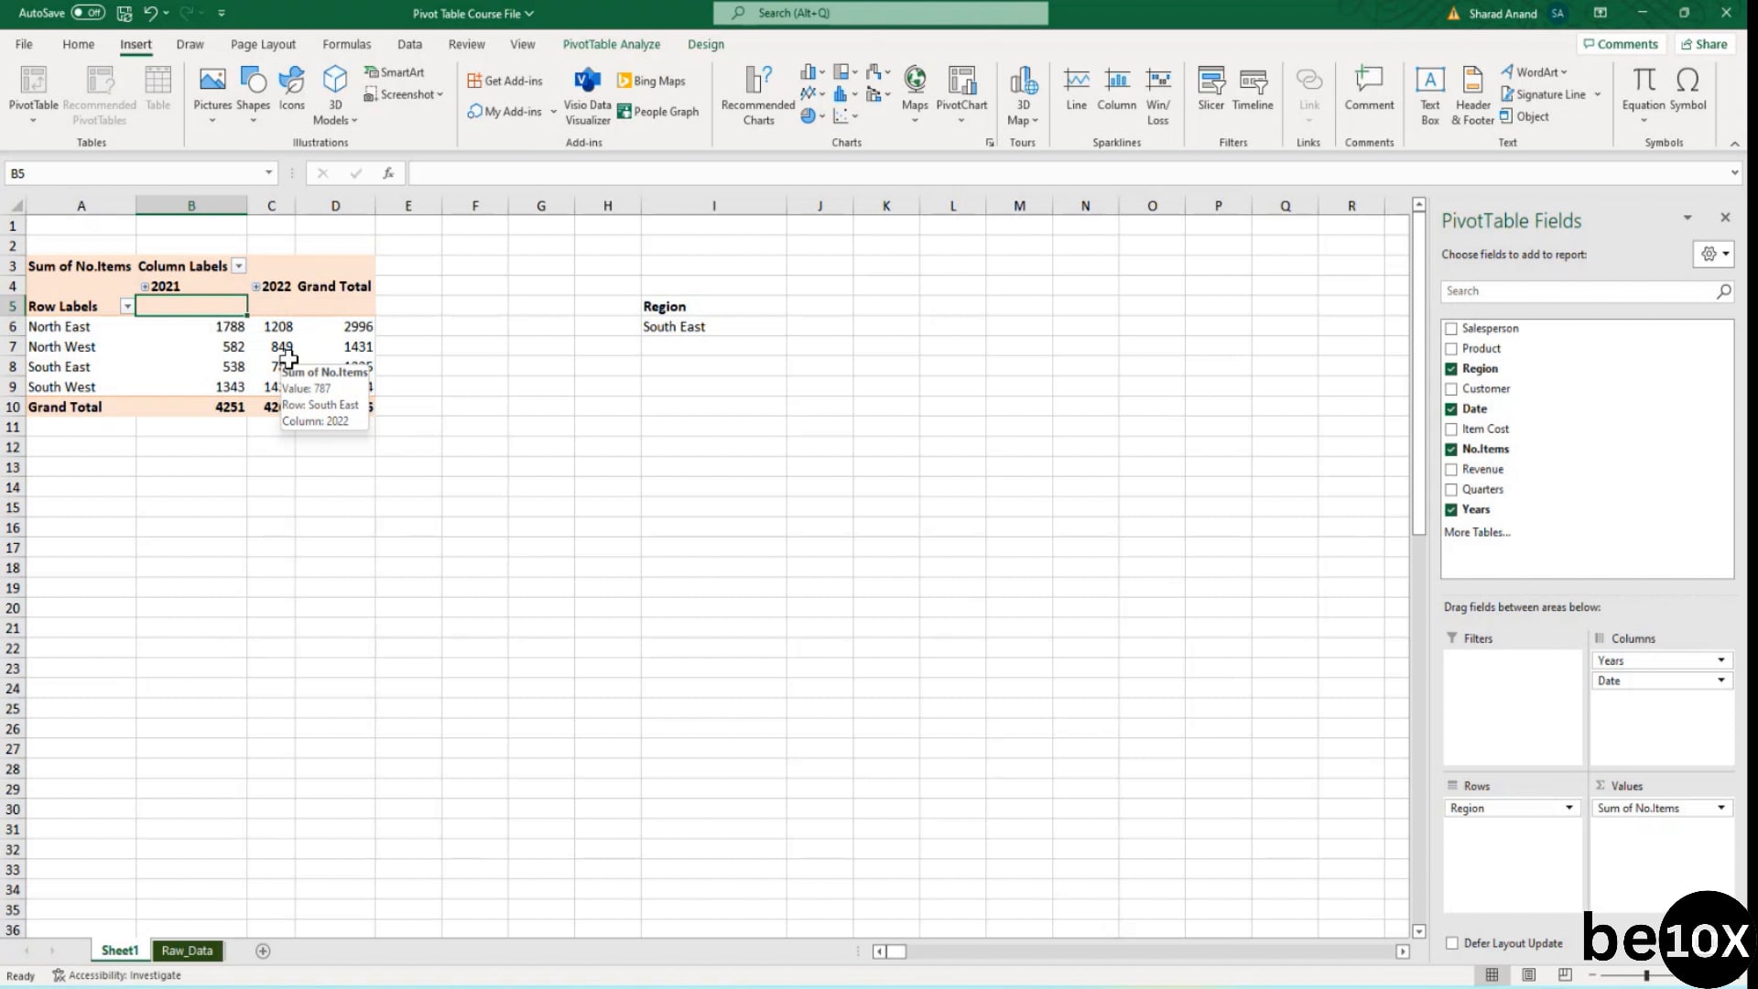Image resolution: width=1758 pixels, height=989 pixels.
Task: Expand the 2021 year group
Action: 145,287
